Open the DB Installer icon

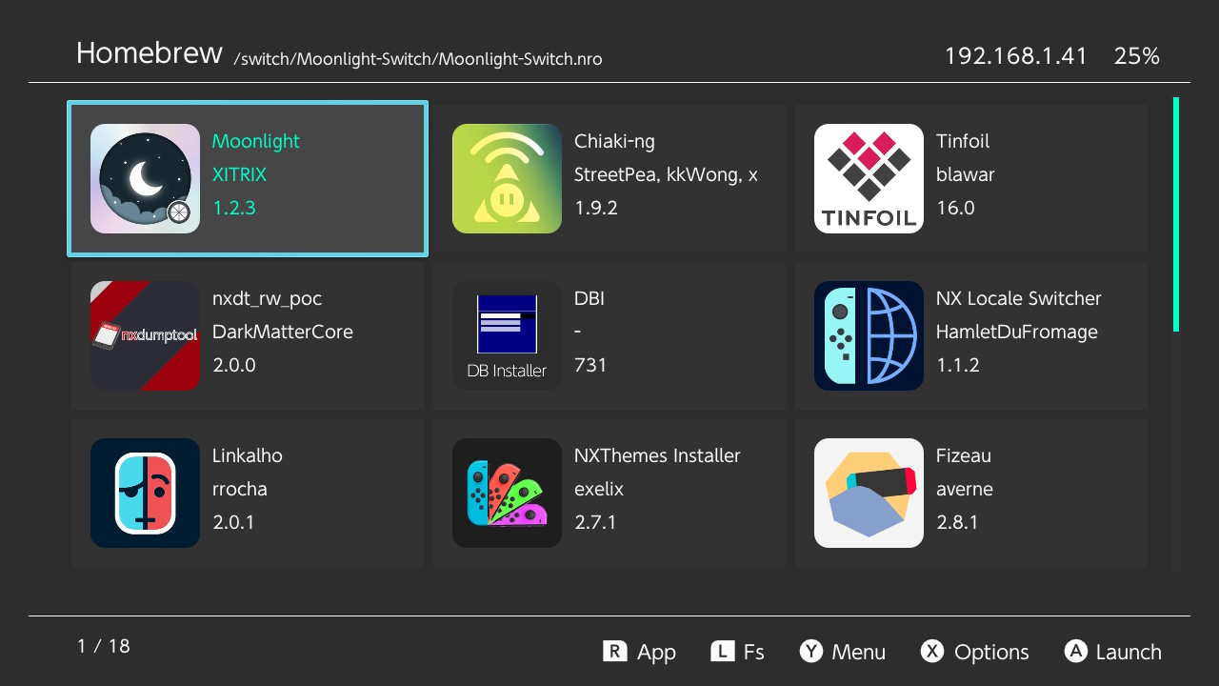(x=507, y=335)
